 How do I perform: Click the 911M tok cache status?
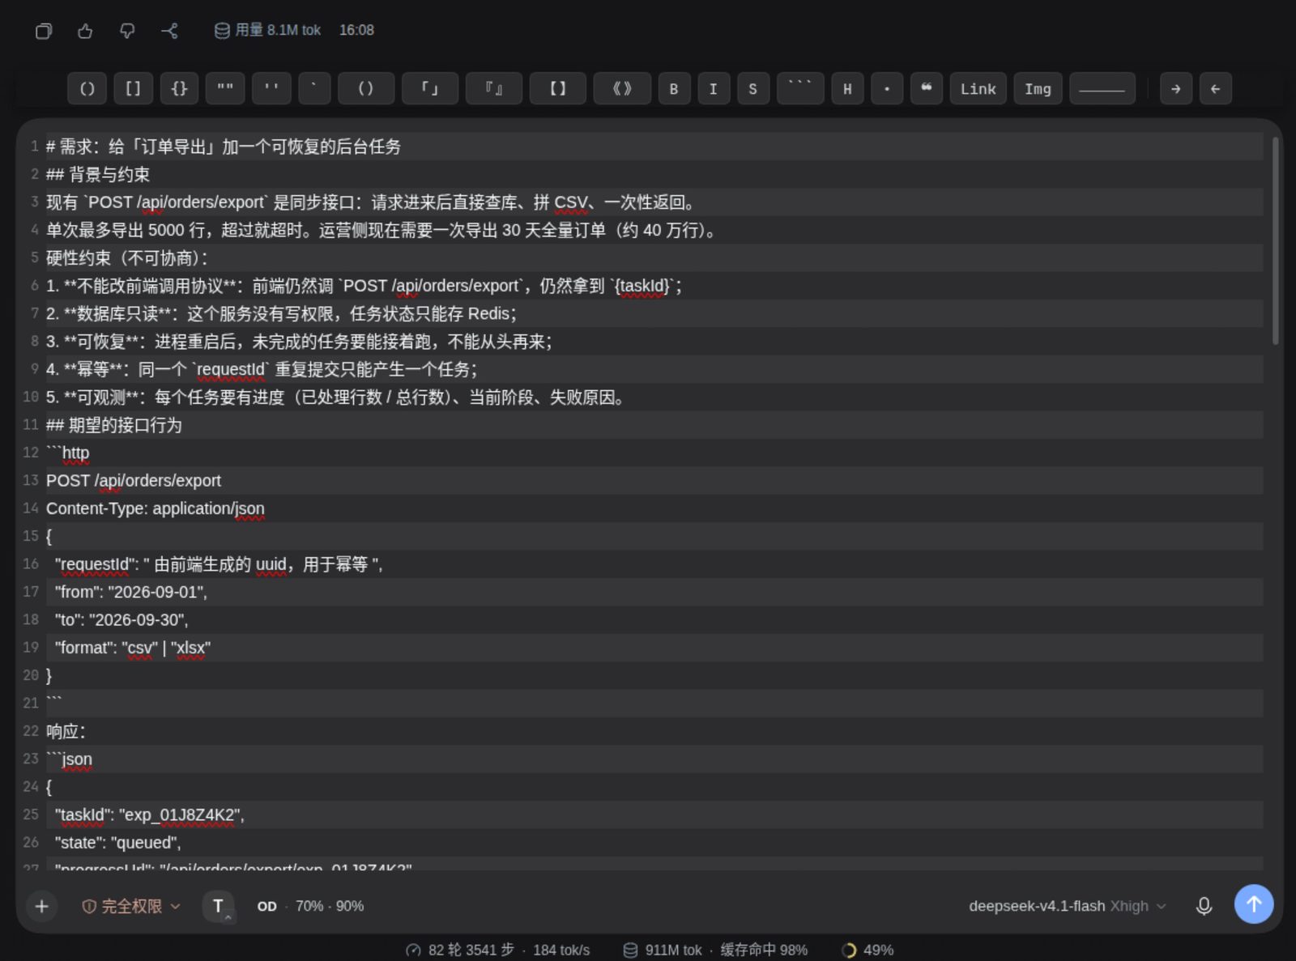tap(714, 950)
